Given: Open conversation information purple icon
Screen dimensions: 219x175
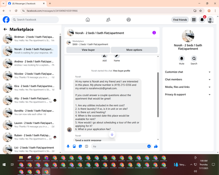Looking at the screenshot, I should pos(154,33).
